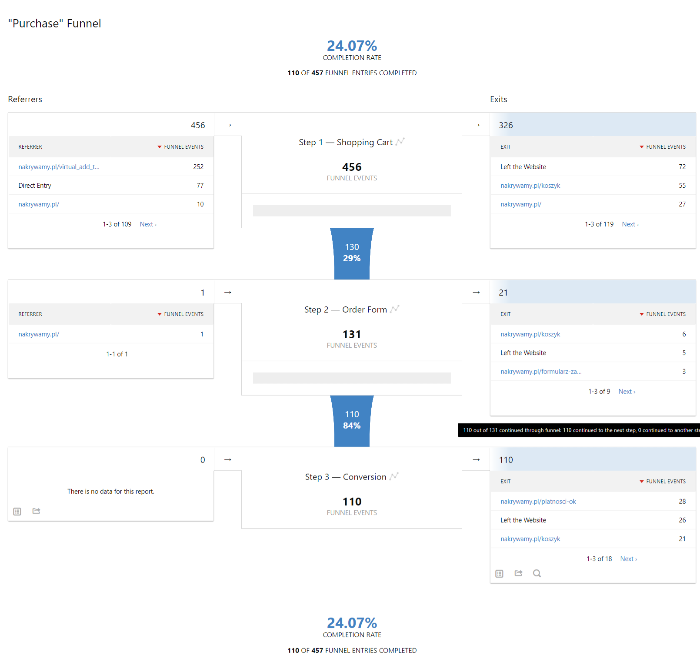Sort Step 3 exits by Funnel Events

pyautogui.click(x=665, y=482)
